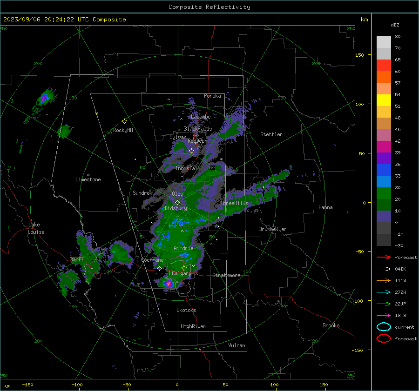Click the Blackfalds town label
This screenshot has width=419, height=391.
pyautogui.click(x=198, y=129)
